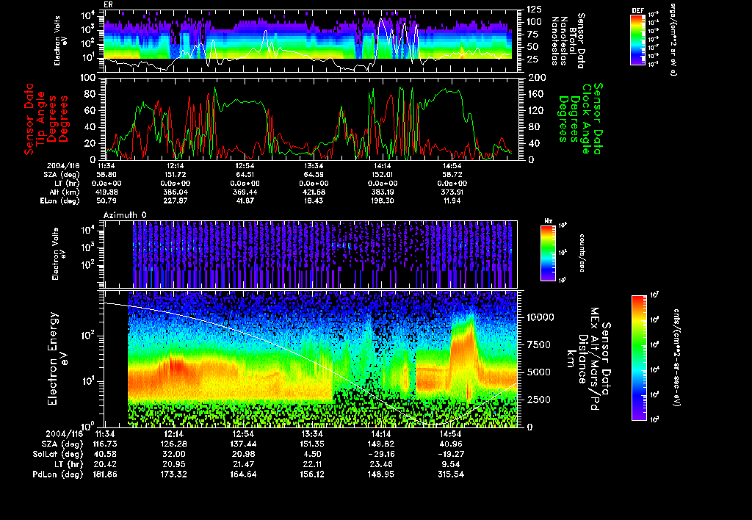The image size is (752, 520).
Task: Click the red 'Tip Angle' axis label
Action: pyautogui.click(x=41, y=119)
